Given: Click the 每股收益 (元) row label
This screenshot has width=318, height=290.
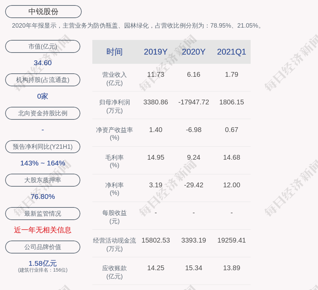Looking at the screenshot, I should 115,217.
